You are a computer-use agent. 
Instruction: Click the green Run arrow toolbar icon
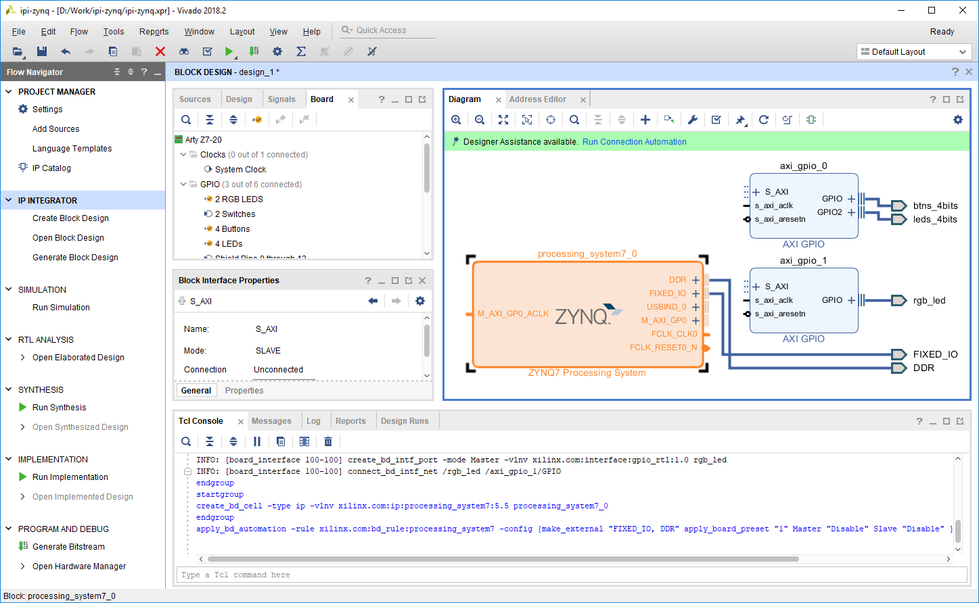(x=229, y=51)
